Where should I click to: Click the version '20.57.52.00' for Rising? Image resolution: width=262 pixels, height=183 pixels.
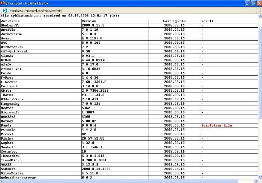(93, 138)
